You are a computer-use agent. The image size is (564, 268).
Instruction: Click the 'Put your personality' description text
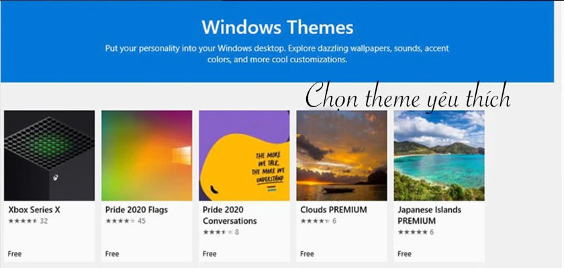coord(277,54)
